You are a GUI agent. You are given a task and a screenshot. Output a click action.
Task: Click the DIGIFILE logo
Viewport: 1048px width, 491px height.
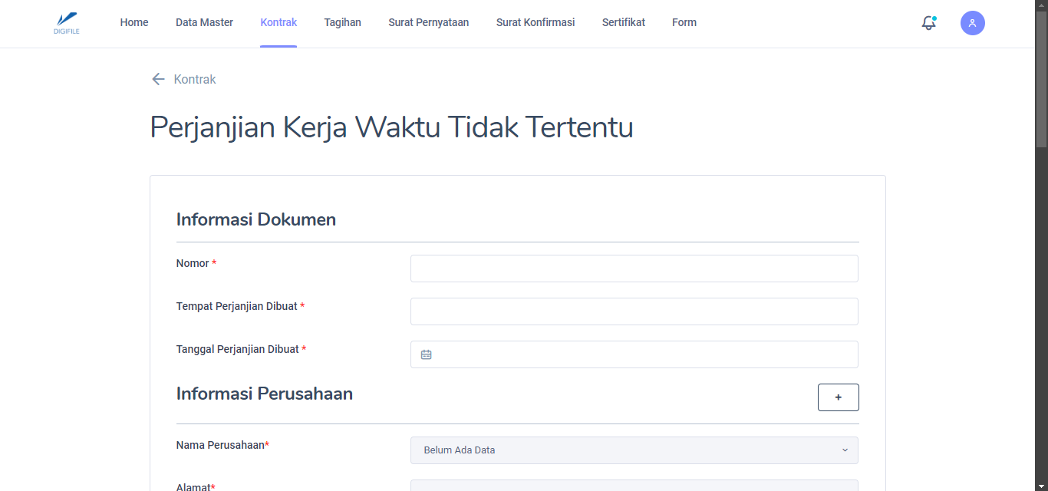(x=67, y=22)
